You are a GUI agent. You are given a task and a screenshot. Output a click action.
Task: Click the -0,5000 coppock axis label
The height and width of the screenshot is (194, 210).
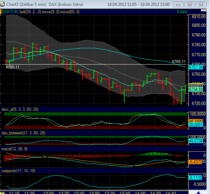click(199, 184)
